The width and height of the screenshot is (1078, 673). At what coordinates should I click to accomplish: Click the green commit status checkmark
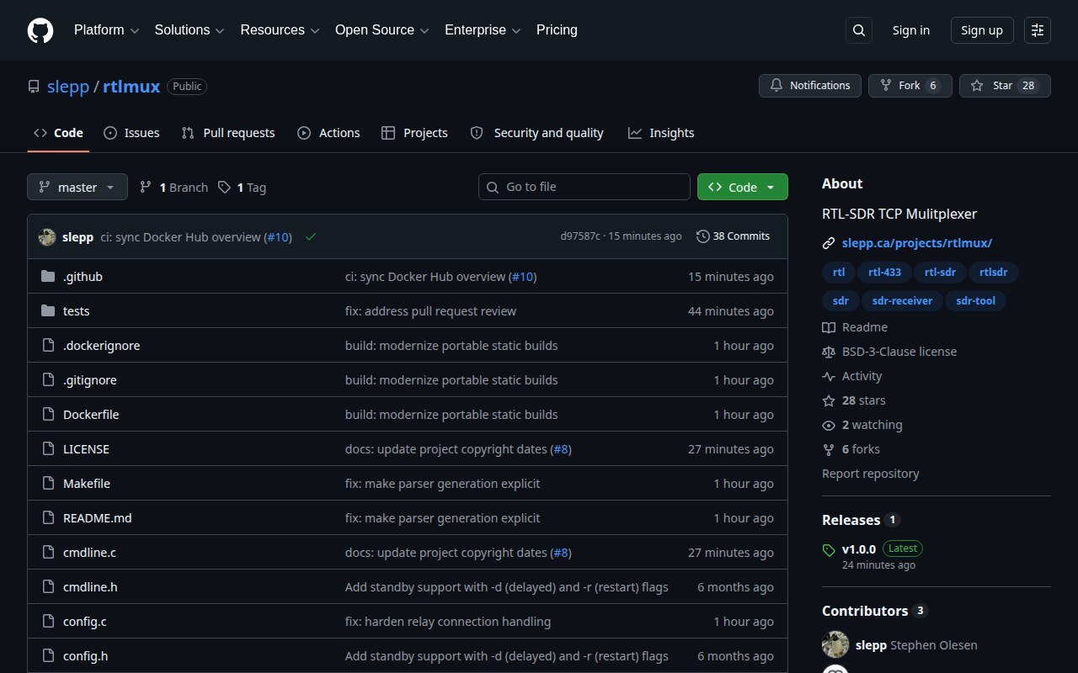coord(311,237)
